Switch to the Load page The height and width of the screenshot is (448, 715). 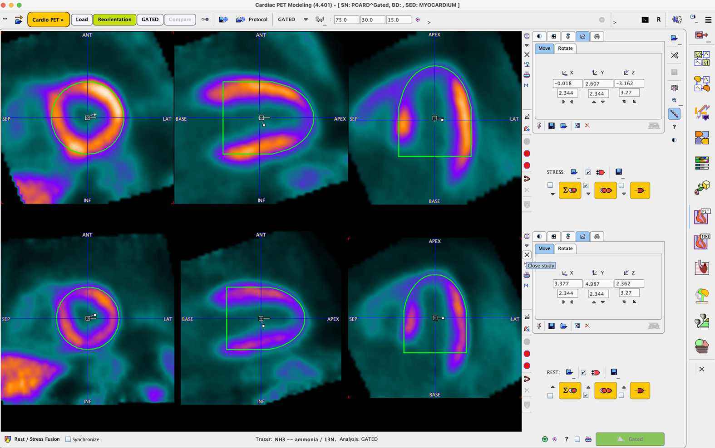pyautogui.click(x=82, y=19)
